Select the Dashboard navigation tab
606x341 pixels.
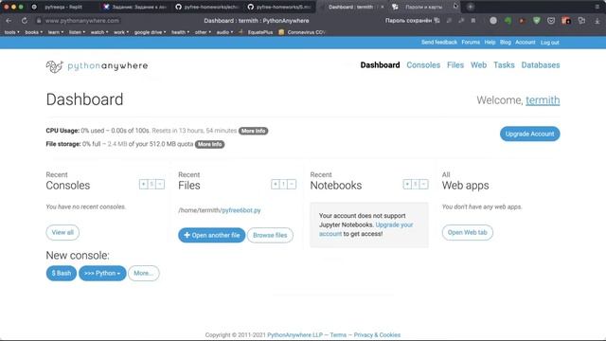coord(380,65)
